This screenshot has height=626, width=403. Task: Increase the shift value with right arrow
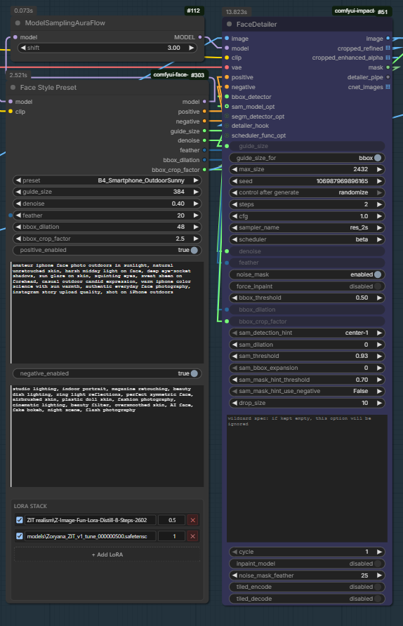pos(191,48)
